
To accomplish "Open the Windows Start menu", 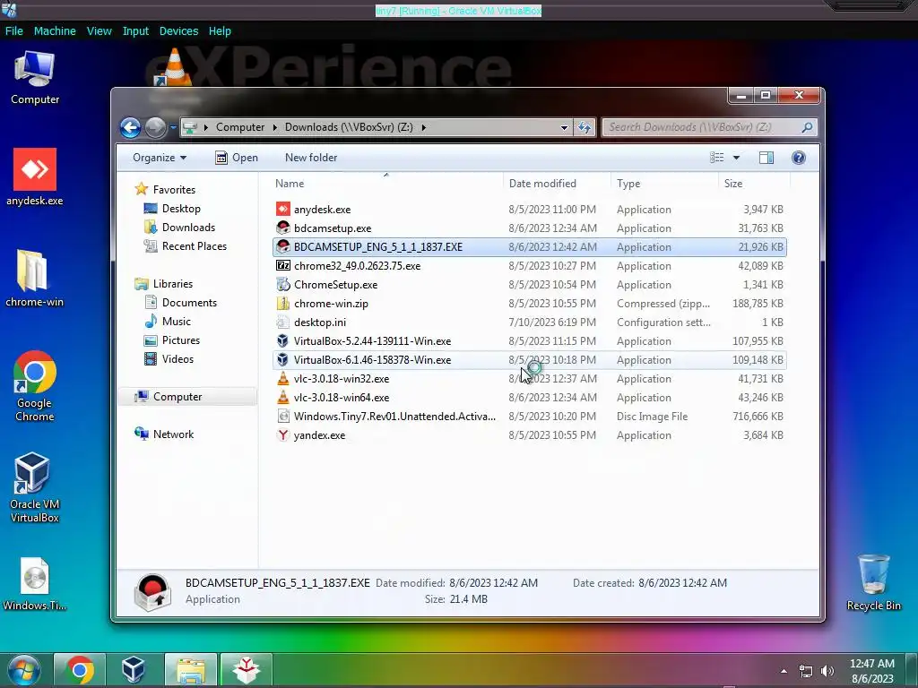I will pyautogui.click(x=24, y=670).
